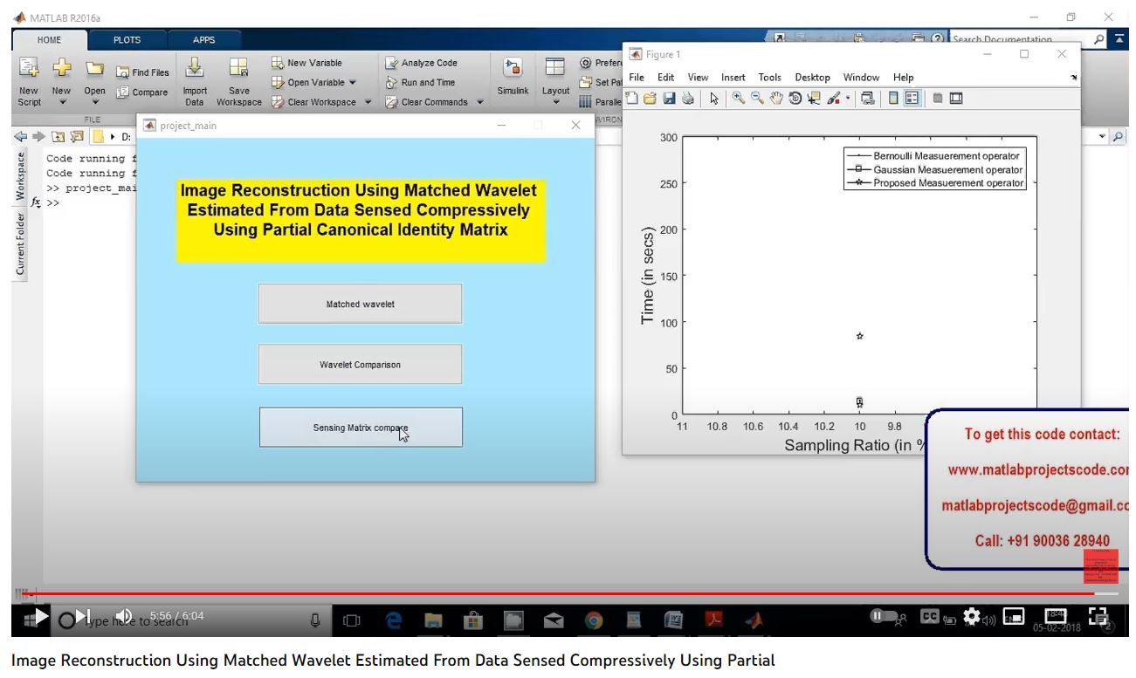Switch to the PLOTS ribbon tab
This screenshot has height=678, width=1136.
(127, 40)
